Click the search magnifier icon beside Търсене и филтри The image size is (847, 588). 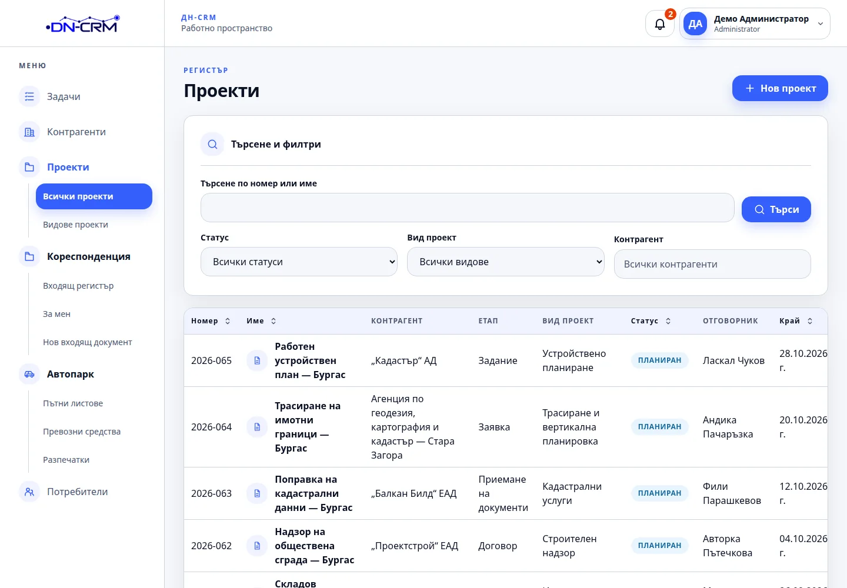coord(212,144)
